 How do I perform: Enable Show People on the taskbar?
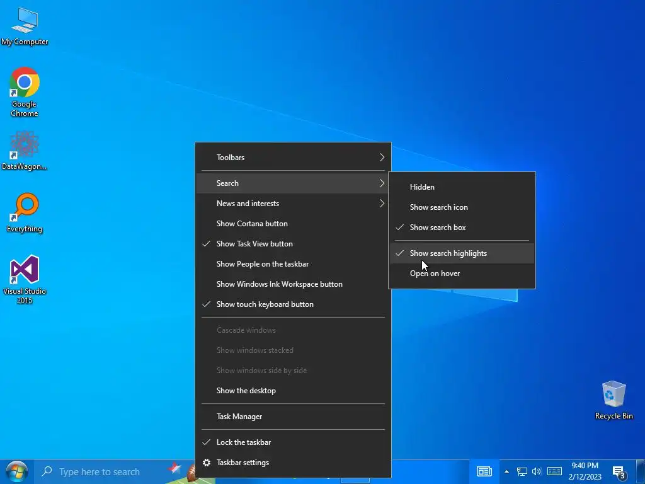click(293, 264)
